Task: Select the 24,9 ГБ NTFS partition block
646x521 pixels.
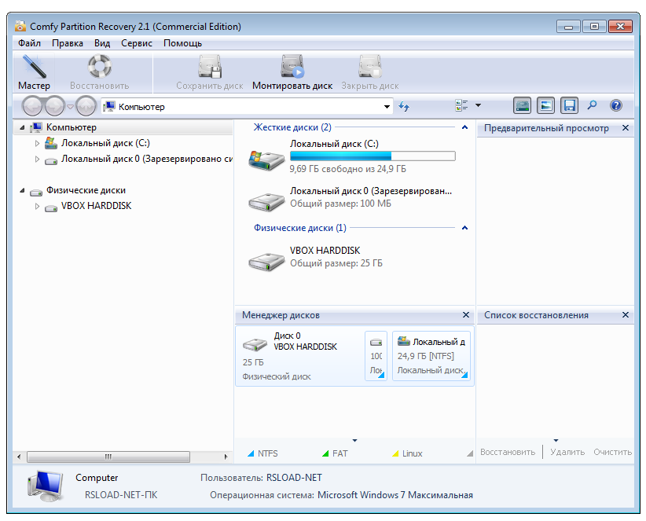Action: click(x=431, y=356)
